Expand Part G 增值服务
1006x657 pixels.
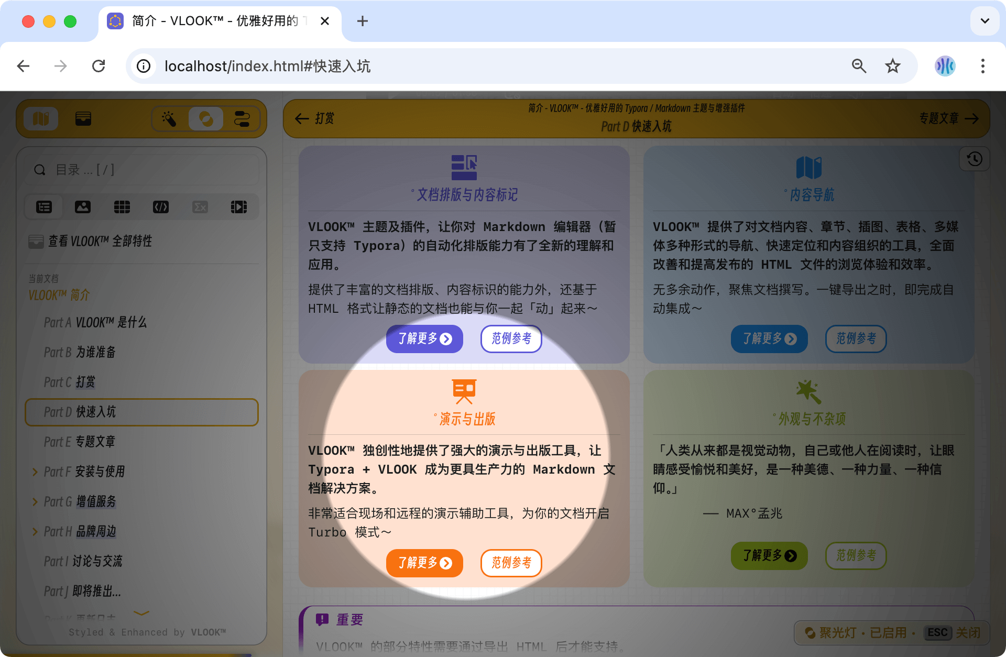tap(35, 501)
